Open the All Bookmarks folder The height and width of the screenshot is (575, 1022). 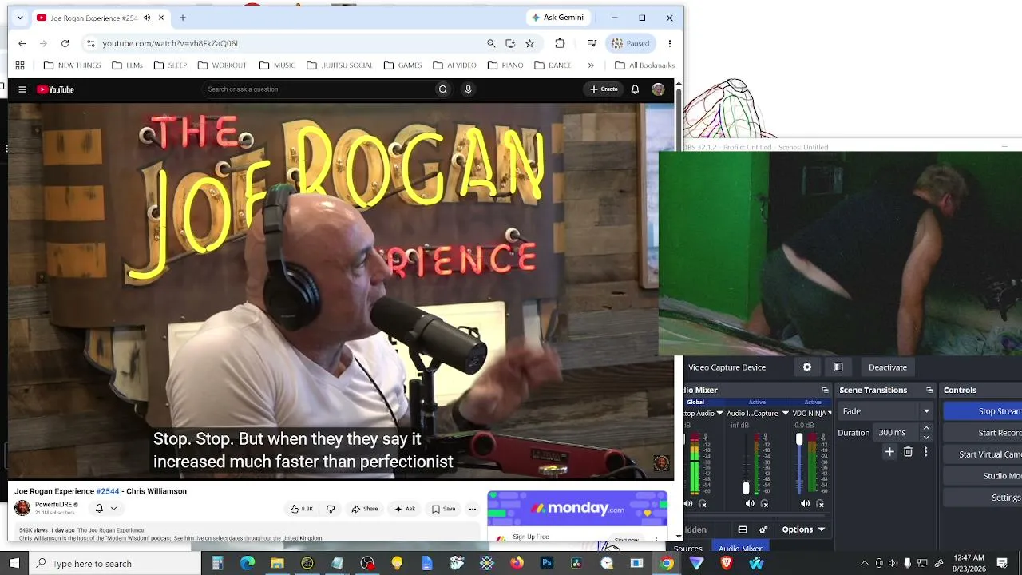[x=644, y=65]
